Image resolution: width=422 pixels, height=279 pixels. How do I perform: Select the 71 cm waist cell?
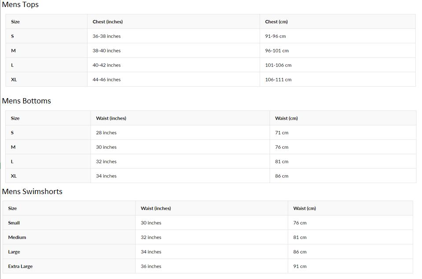282,132
